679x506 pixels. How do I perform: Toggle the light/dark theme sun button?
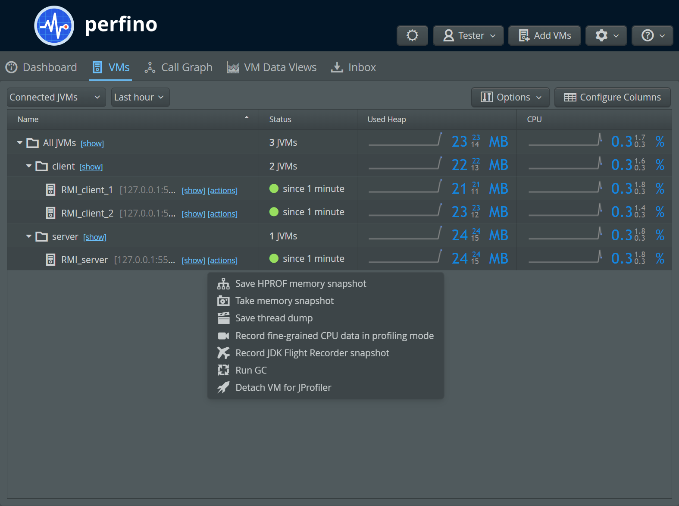click(412, 35)
